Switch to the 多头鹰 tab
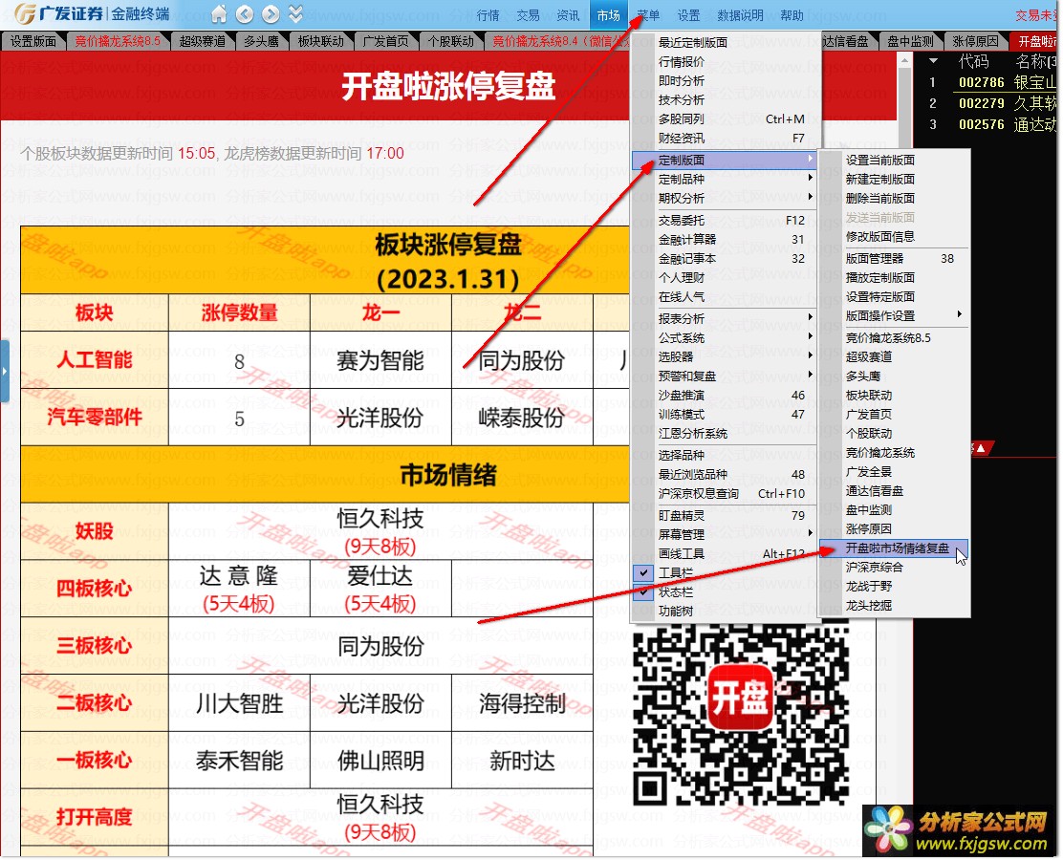This screenshot has width=1063, height=860. 262,41
